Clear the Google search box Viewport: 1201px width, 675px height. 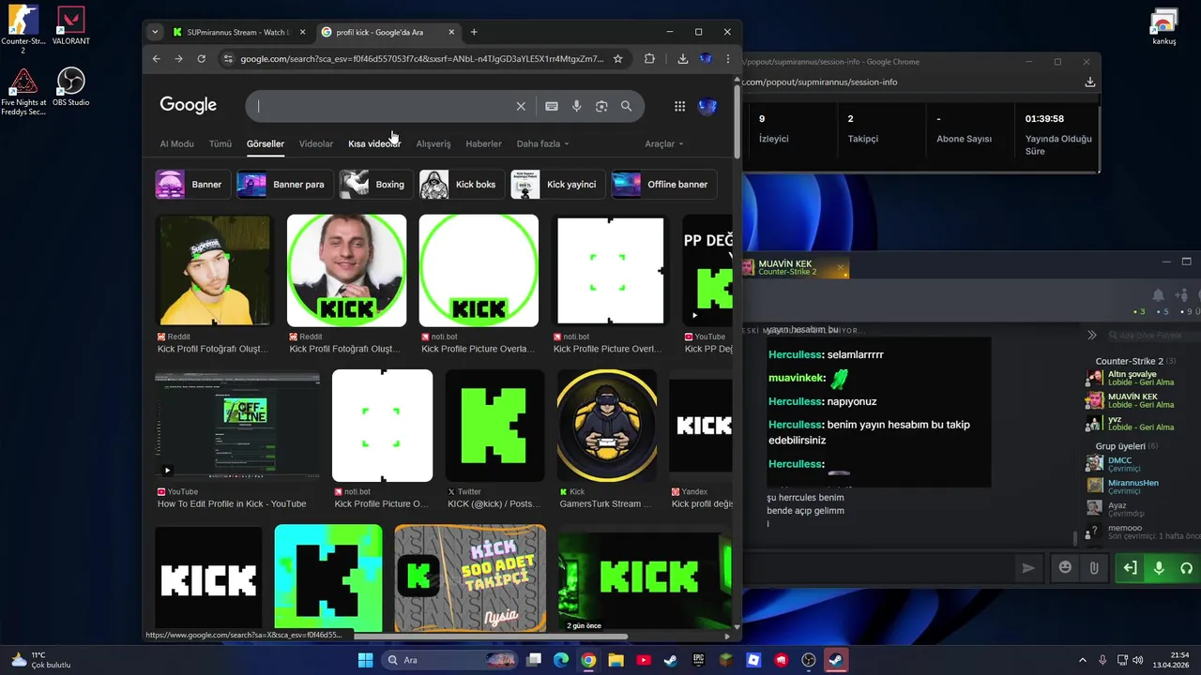point(521,106)
